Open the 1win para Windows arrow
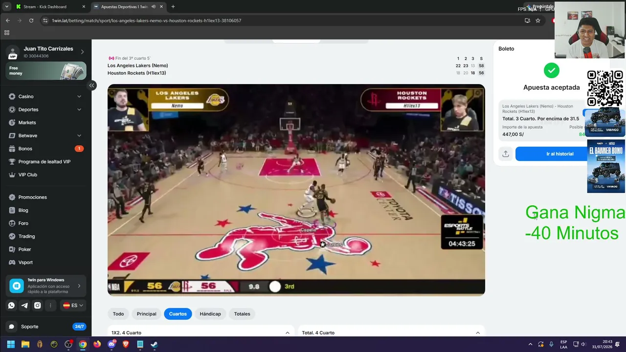Viewport: 626px width, 352px height. pyautogui.click(x=79, y=286)
